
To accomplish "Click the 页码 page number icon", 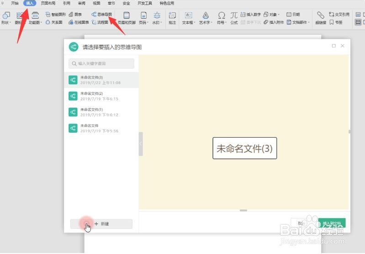I will (143, 16).
